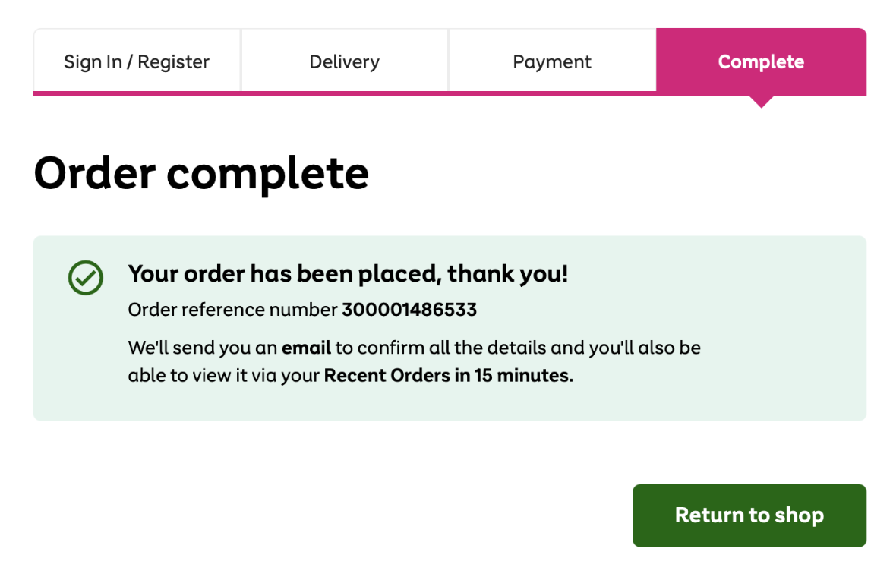Click the pink progress line under Delivery tab

point(344,93)
